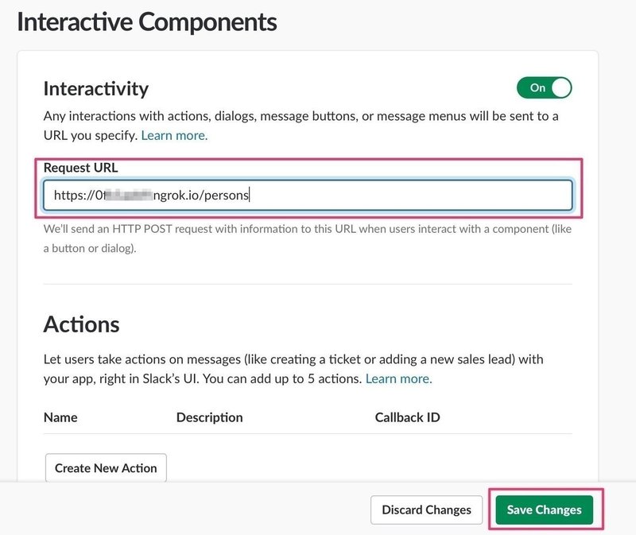The width and height of the screenshot is (636, 535).
Task: Click Save Changes button
Action: click(544, 510)
